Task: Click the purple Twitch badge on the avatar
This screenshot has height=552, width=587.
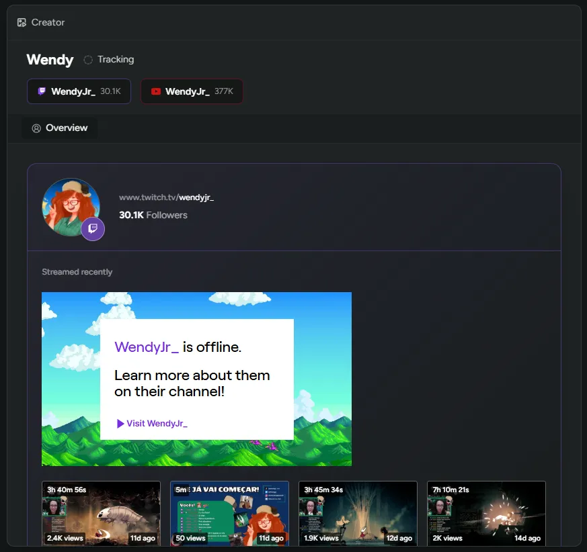Action: [x=93, y=229]
